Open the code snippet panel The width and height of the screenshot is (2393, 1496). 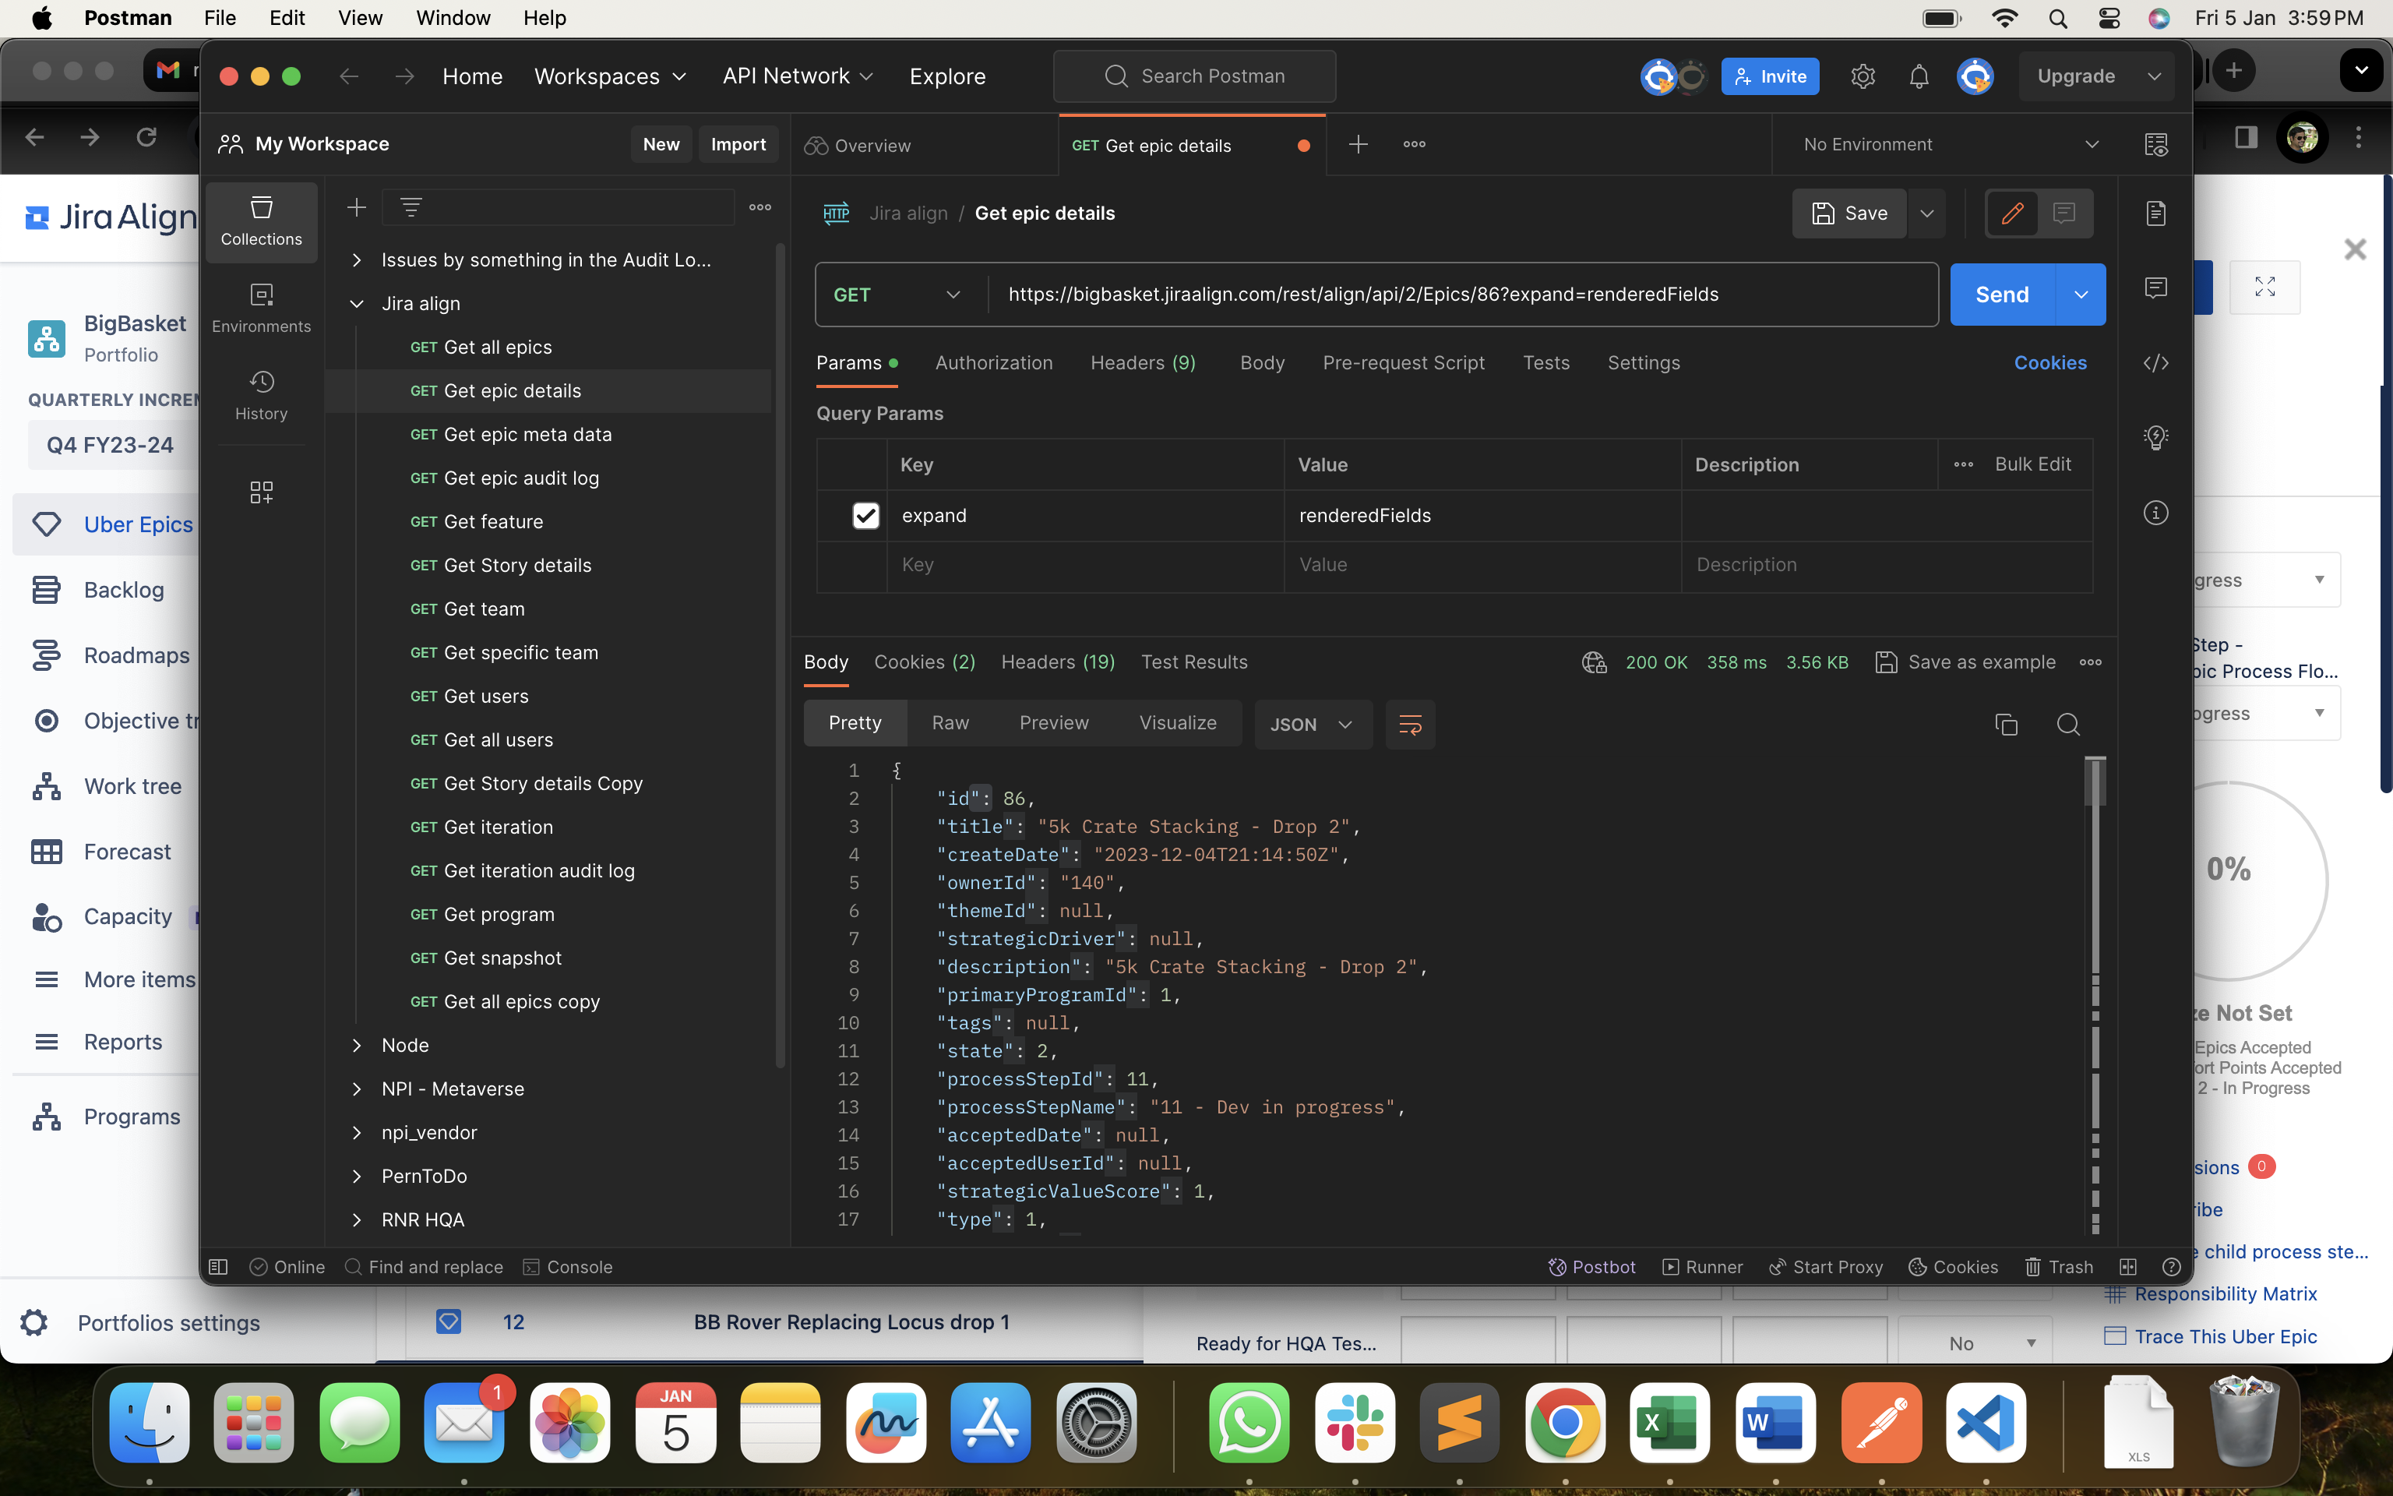click(x=2157, y=363)
